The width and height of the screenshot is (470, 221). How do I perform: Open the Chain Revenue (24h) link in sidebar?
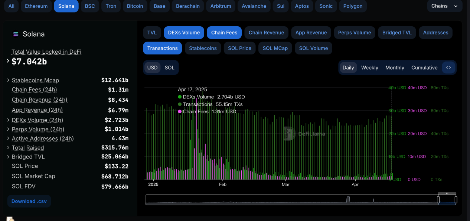tap(39, 100)
